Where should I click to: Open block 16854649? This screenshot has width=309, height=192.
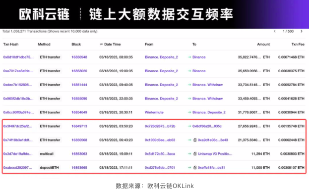[79, 112]
